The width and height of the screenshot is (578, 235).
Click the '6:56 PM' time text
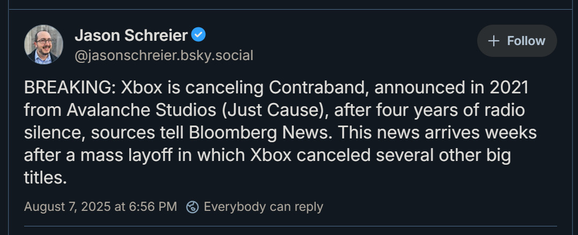152,207
